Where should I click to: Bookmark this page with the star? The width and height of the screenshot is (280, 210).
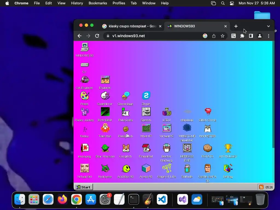pos(223,36)
